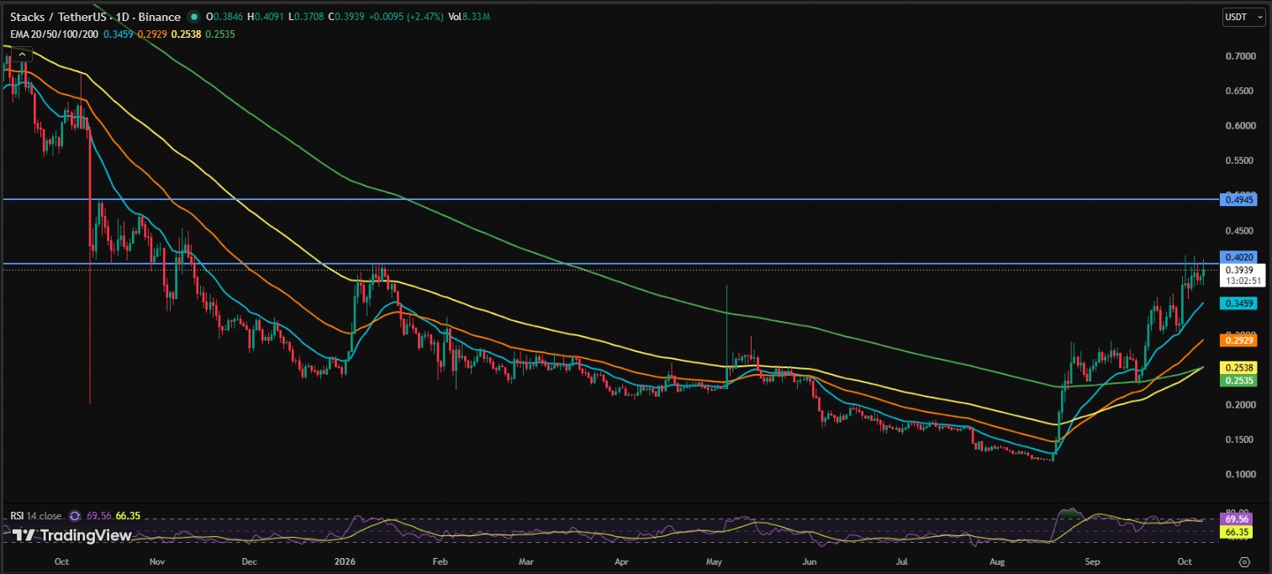This screenshot has width=1272, height=574.
Task: Select the 0.4020 horizontal line price label
Action: [x=1240, y=257]
